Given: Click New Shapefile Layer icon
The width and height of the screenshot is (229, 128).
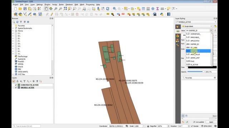Looking at the screenshot, I should [25, 14].
